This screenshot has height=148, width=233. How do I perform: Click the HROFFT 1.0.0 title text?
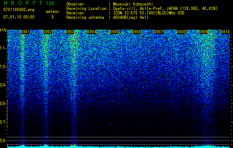[29, 3]
